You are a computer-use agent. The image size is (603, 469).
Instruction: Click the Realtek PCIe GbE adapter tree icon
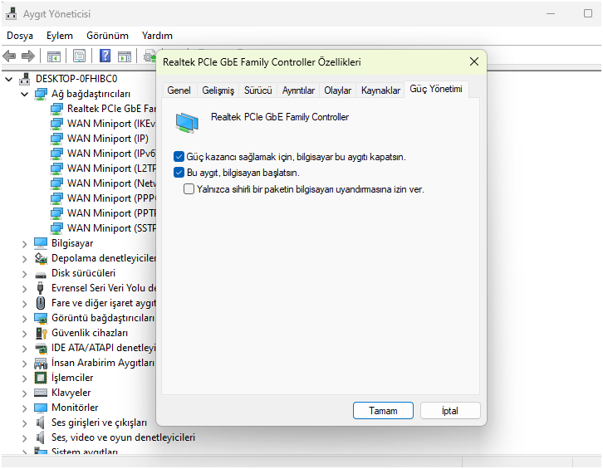[56, 109]
